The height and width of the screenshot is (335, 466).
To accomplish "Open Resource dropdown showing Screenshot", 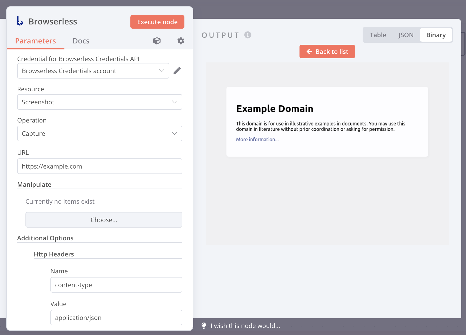I will click(x=100, y=102).
